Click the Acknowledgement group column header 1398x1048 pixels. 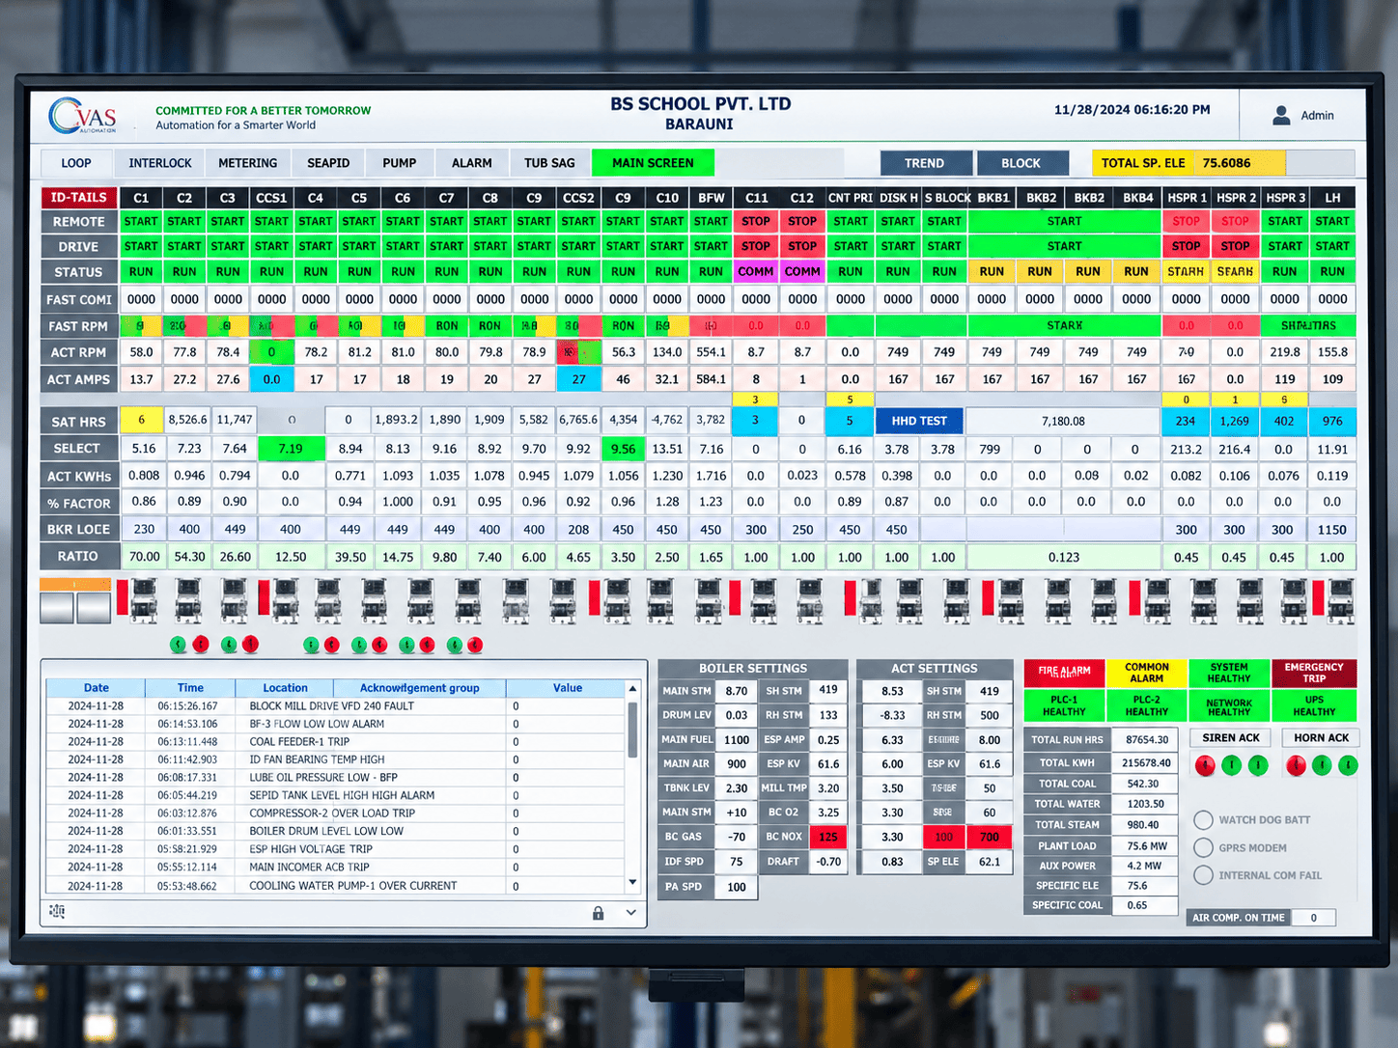[x=419, y=688]
